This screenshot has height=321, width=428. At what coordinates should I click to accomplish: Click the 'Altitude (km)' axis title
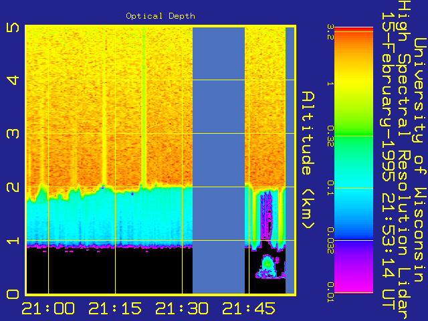point(308,160)
